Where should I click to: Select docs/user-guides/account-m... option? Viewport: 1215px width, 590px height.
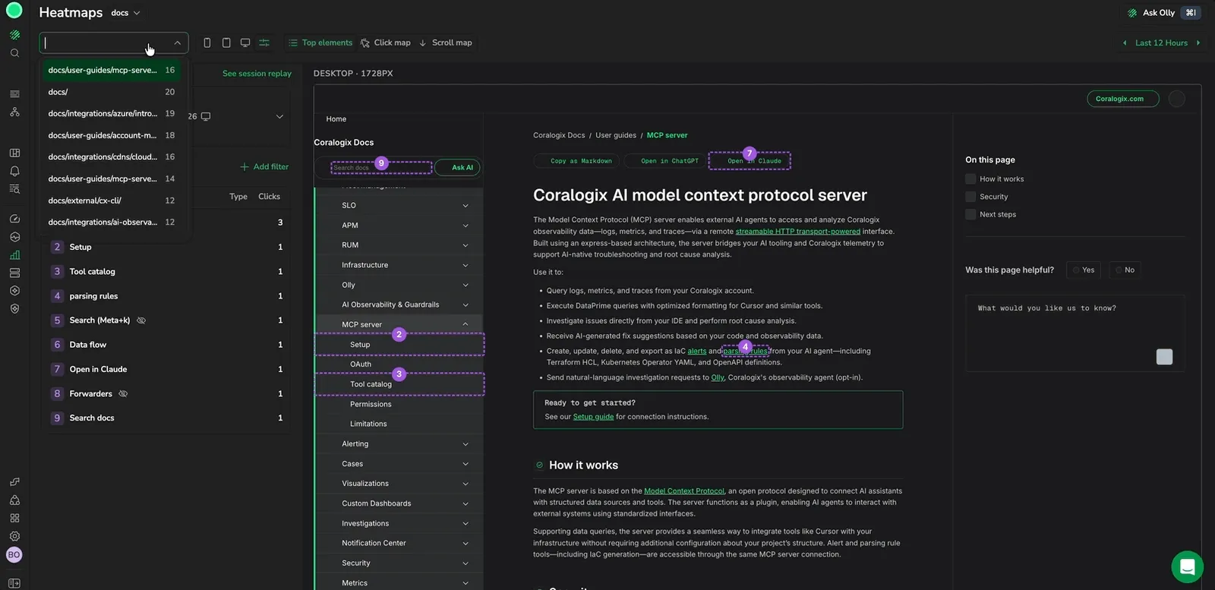(x=112, y=136)
